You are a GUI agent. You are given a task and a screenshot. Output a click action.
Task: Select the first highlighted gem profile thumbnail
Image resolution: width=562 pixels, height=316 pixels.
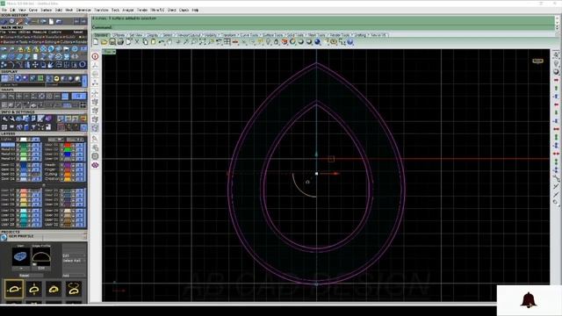(x=14, y=289)
